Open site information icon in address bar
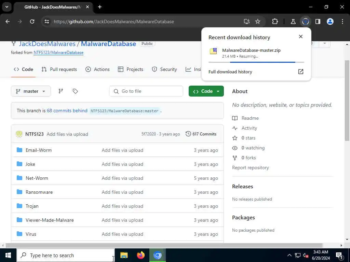 click(x=46, y=21)
